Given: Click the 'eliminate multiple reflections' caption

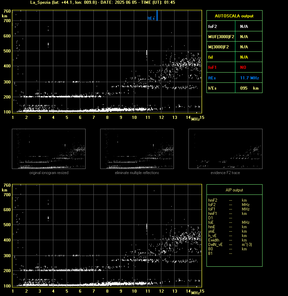Looking at the screenshot, I should point(137,173).
